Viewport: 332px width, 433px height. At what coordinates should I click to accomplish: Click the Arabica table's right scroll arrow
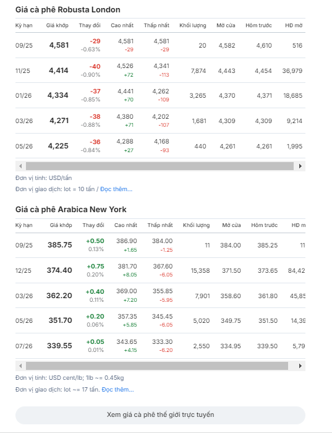click(x=300, y=366)
